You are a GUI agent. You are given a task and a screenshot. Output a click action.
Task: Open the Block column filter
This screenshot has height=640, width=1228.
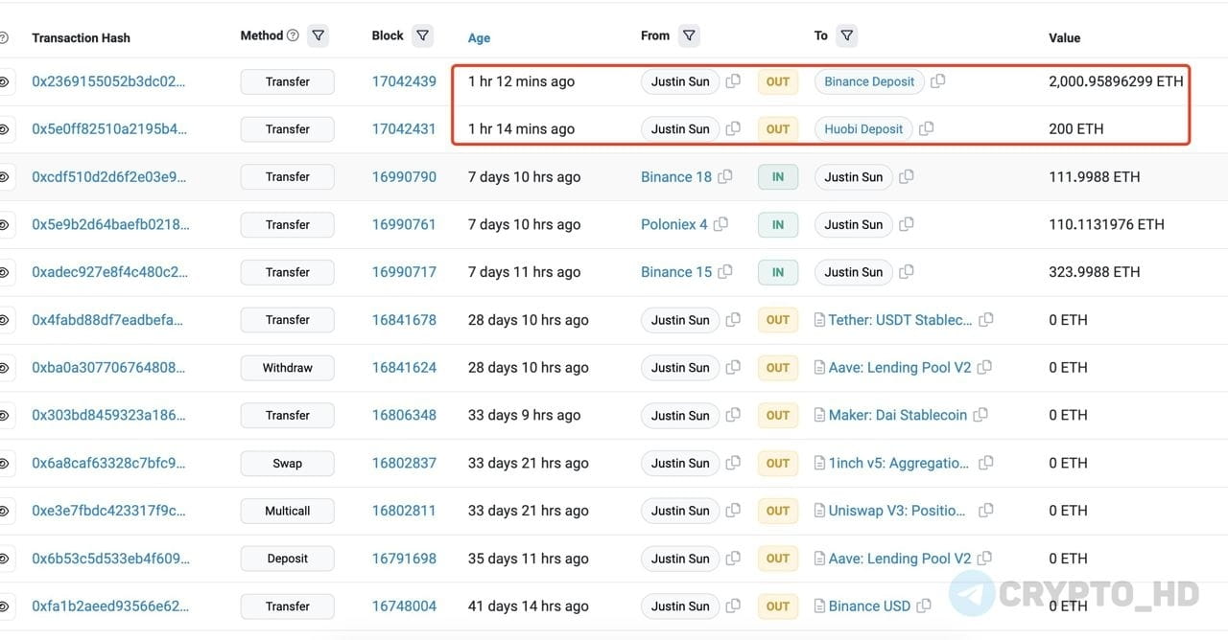422,34
